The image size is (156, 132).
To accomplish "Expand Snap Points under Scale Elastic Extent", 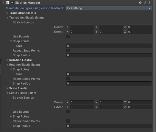I will click(x=11, y=117).
